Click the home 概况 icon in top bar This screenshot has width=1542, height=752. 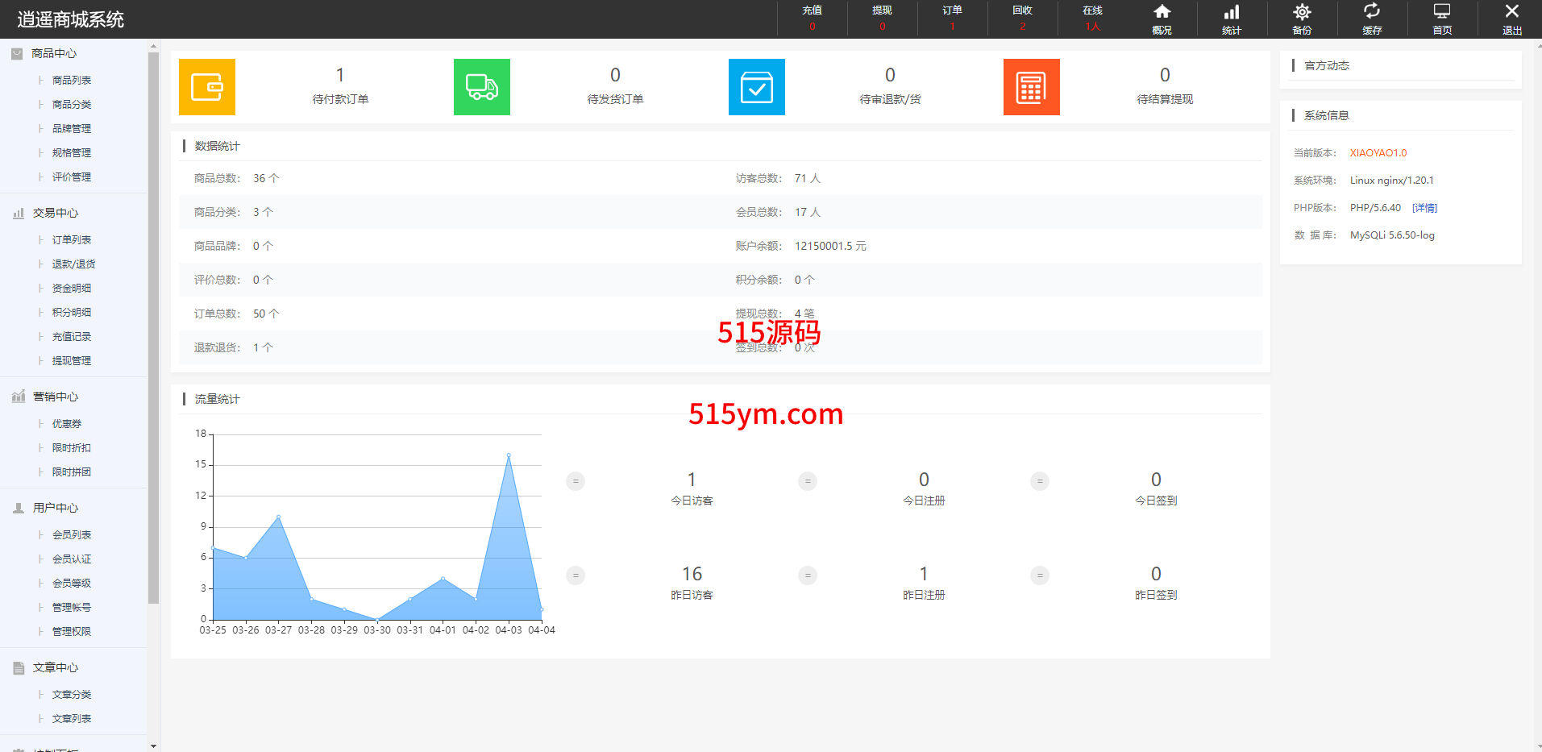(1162, 19)
